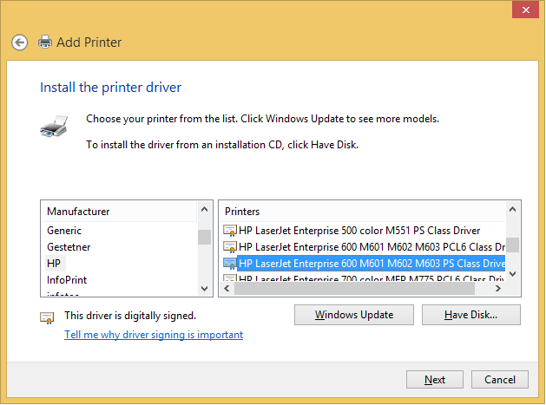Image resolution: width=546 pixels, height=405 pixels.
Task: Click the printer icon beside Add Printer title
Action: pos(45,42)
